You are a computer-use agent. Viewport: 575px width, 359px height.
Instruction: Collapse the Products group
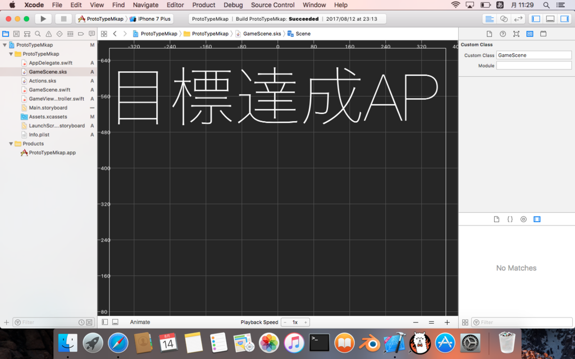point(11,144)
